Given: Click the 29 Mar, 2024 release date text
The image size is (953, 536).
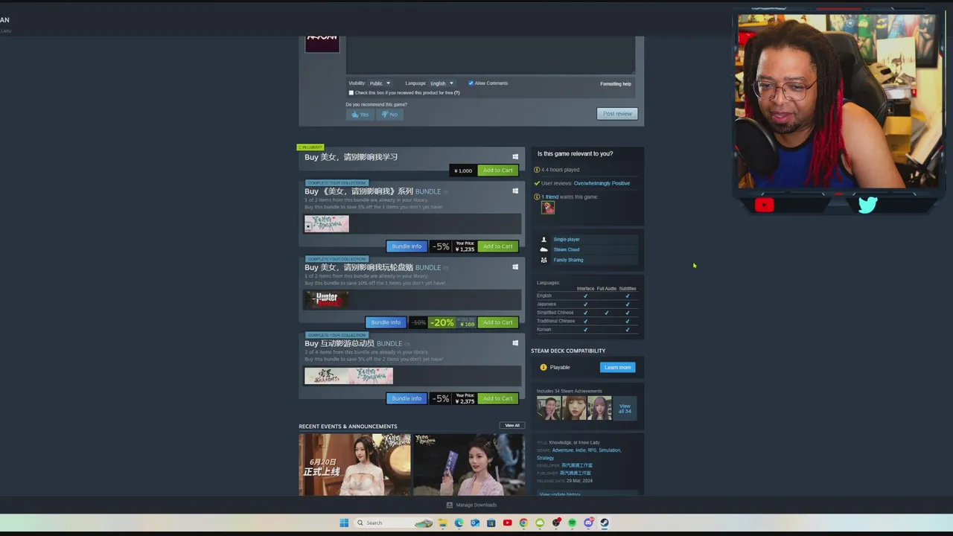Looking at the screenshot, I should (579, 481).
